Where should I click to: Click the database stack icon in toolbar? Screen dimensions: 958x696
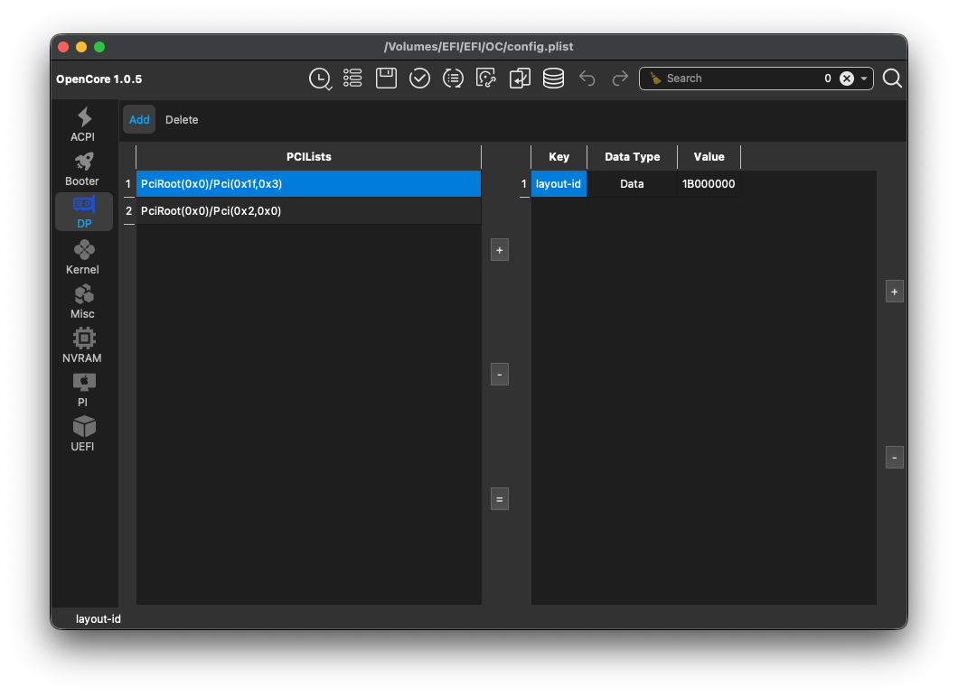click(x=553, y=79)
